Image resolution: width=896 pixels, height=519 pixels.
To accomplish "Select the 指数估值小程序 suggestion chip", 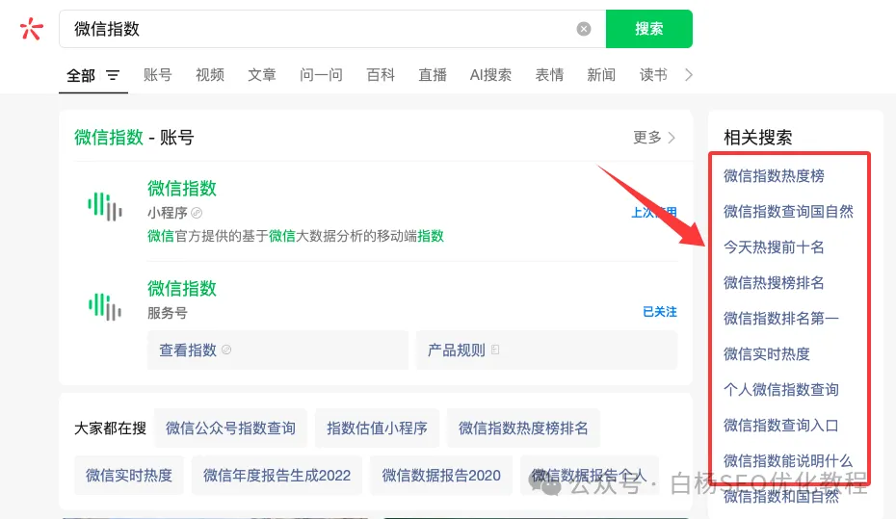I will click(x=377, y=428).
